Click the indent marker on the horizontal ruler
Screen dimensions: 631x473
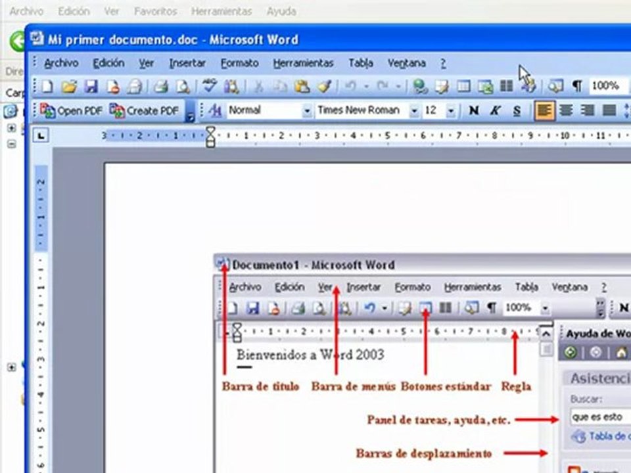[x=210, y=137]
